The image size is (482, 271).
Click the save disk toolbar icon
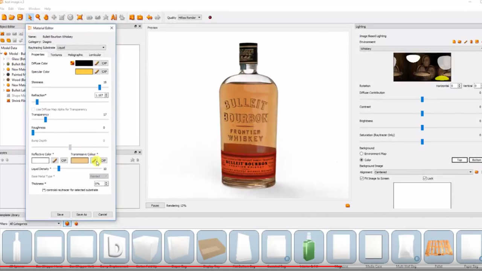20,17
